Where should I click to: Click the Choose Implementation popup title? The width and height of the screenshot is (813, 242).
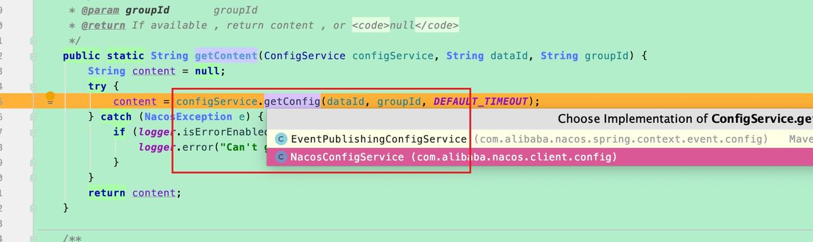(685, 118)
